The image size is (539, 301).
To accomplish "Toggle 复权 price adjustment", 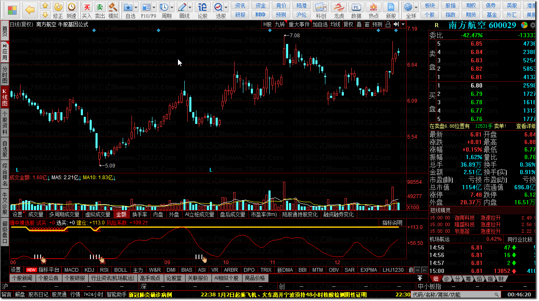I will (x=348, y=24).
